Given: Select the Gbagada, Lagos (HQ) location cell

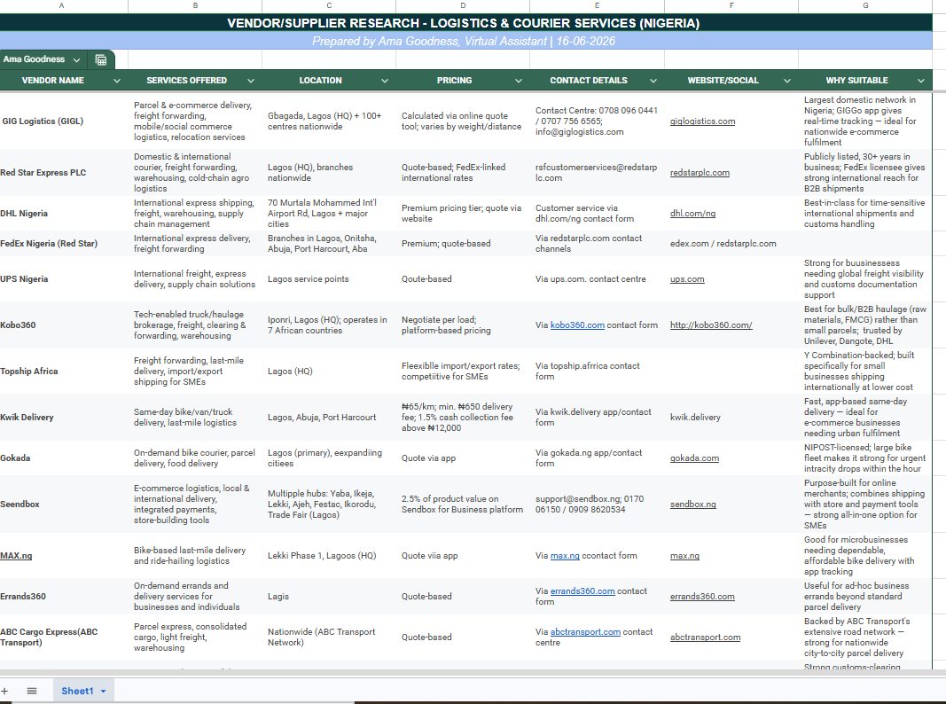Looking at the screenshot, I should tap(329, 121).
